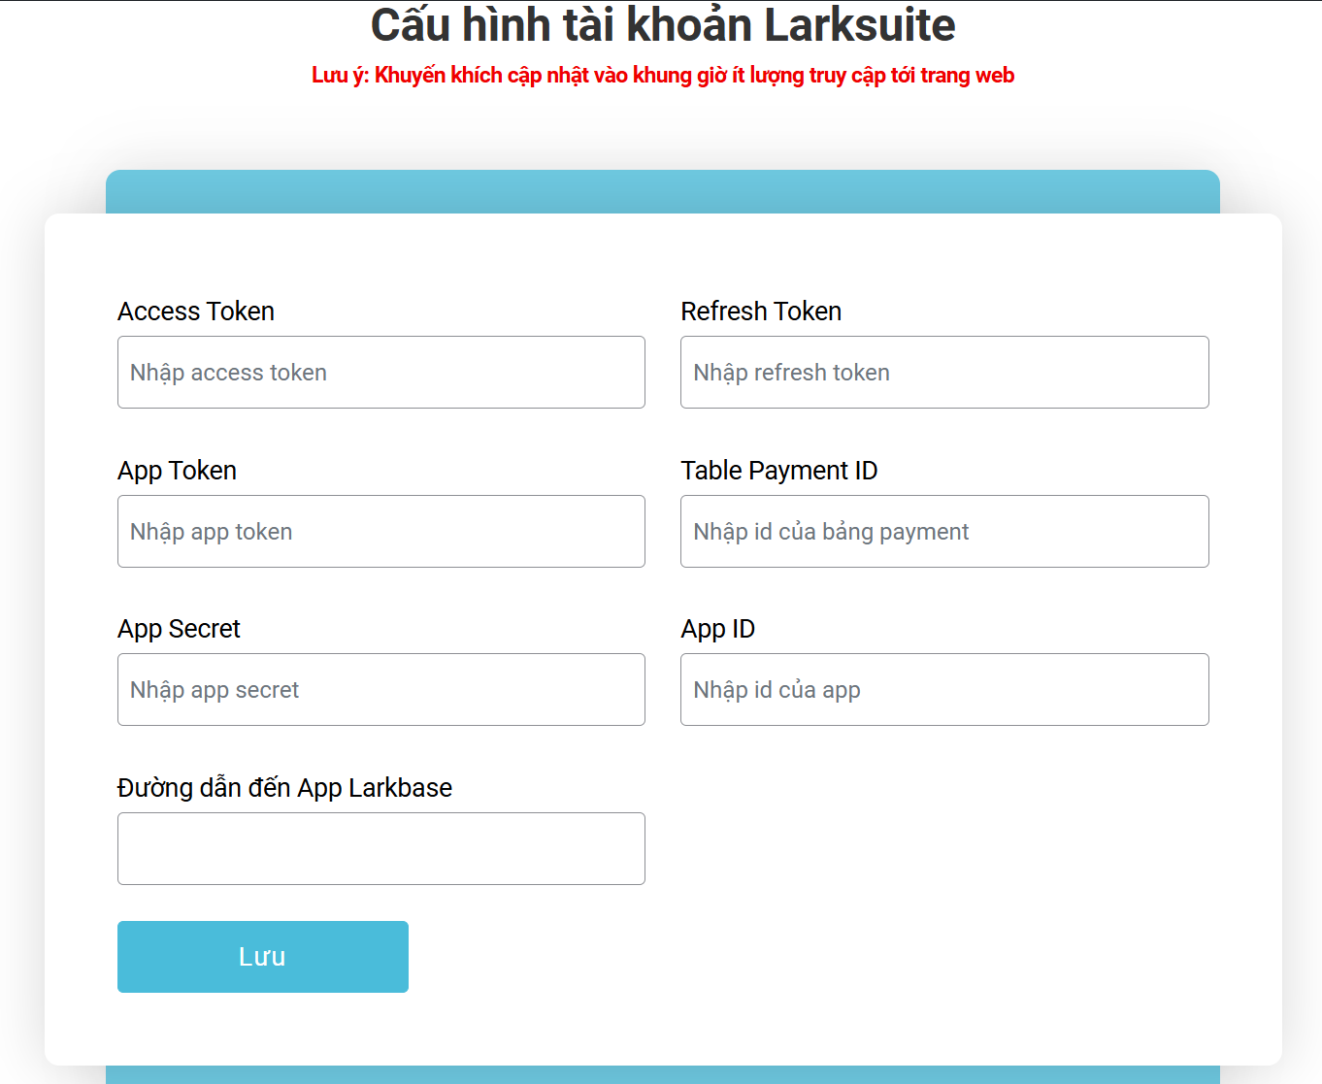The width and height of the screenshot is (1322, 1084).
Task: Click the 'Table Payment ID' label
Action: [778, 471]
